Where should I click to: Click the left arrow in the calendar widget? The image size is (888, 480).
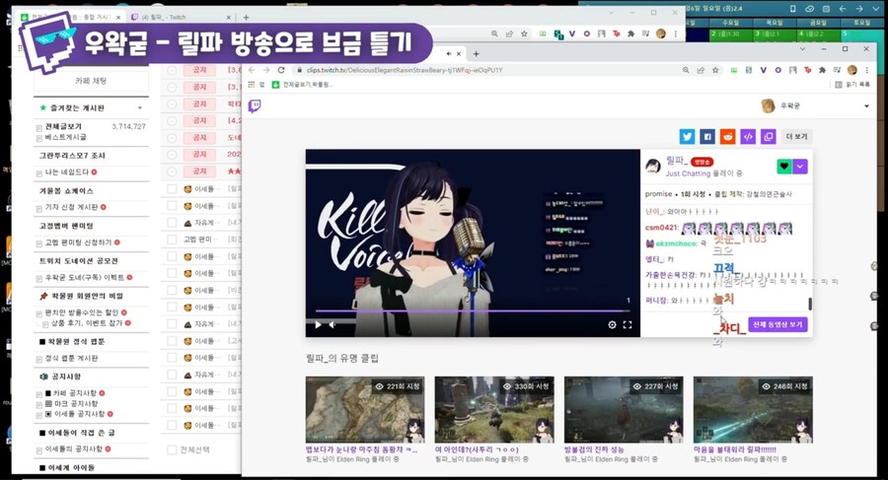click(x=843, y=9)
